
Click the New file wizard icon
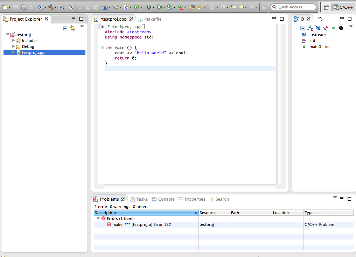coord(5,7)
